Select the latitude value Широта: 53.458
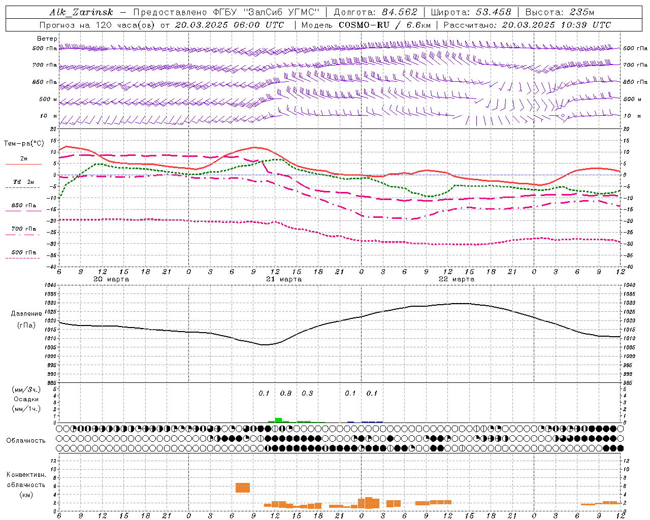Viewport: 650px width, 520px height. tap(471, 13)
